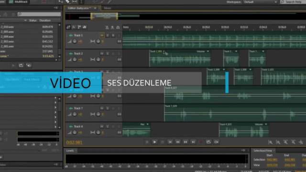Open dropdown on second Track 3_009 clip
Screen dimensions: 306x172
250,70
